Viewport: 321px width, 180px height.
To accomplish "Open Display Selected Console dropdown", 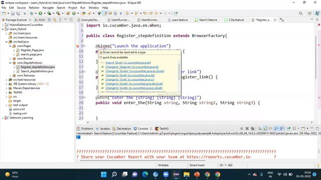I will 298,128.
